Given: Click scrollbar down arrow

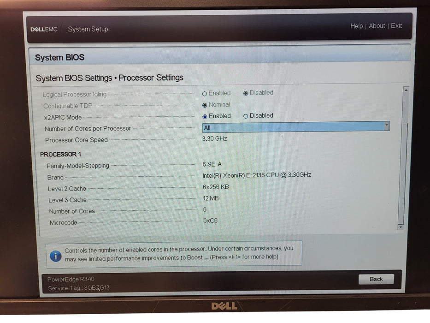Looking at the screenshot, I should click(401, 227).
